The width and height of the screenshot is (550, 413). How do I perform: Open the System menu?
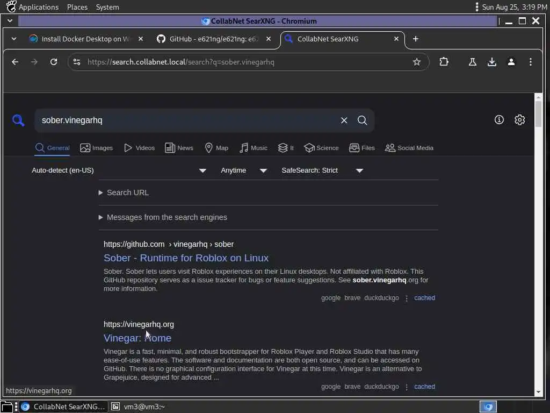click(x=107, y=7)
